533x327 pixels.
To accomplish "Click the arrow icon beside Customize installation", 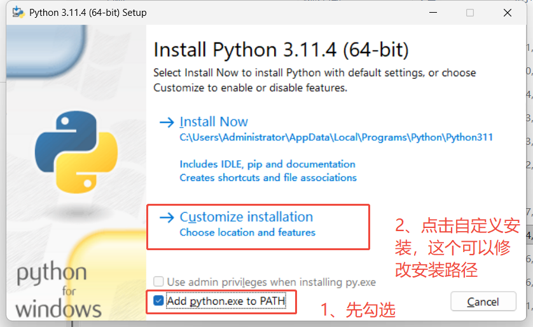I will point(167,217).
